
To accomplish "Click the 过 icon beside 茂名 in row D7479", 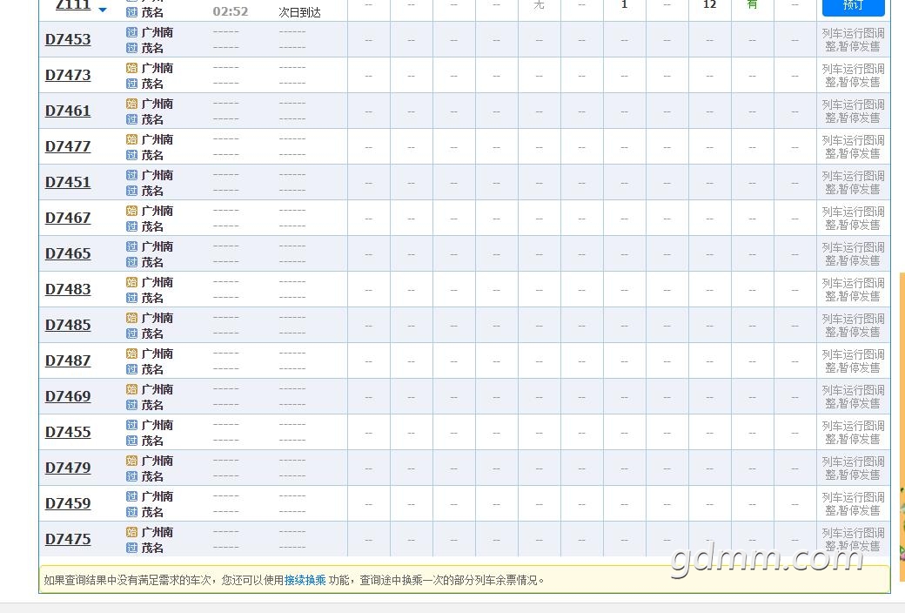I will tap(131, 476).
